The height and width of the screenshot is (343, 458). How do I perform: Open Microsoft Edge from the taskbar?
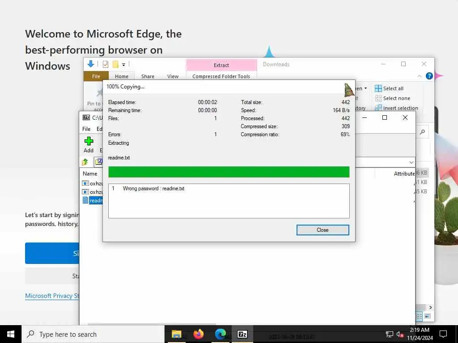click(x=221, y=334)
